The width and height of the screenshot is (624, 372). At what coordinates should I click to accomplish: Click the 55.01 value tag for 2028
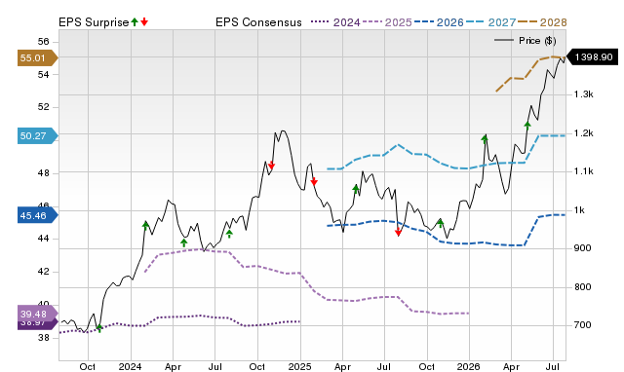[37, 58]
